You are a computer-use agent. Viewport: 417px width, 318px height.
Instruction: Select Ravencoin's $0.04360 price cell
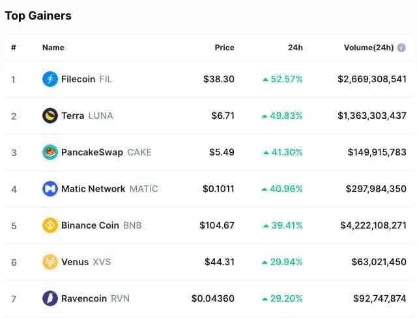(x=213, y=298)
